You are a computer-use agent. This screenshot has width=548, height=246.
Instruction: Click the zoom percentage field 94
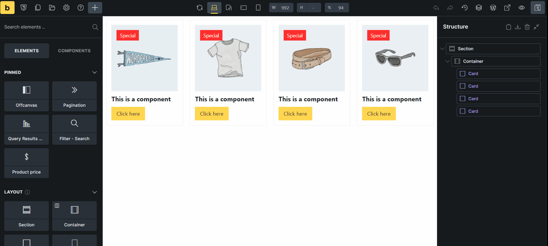341,8
